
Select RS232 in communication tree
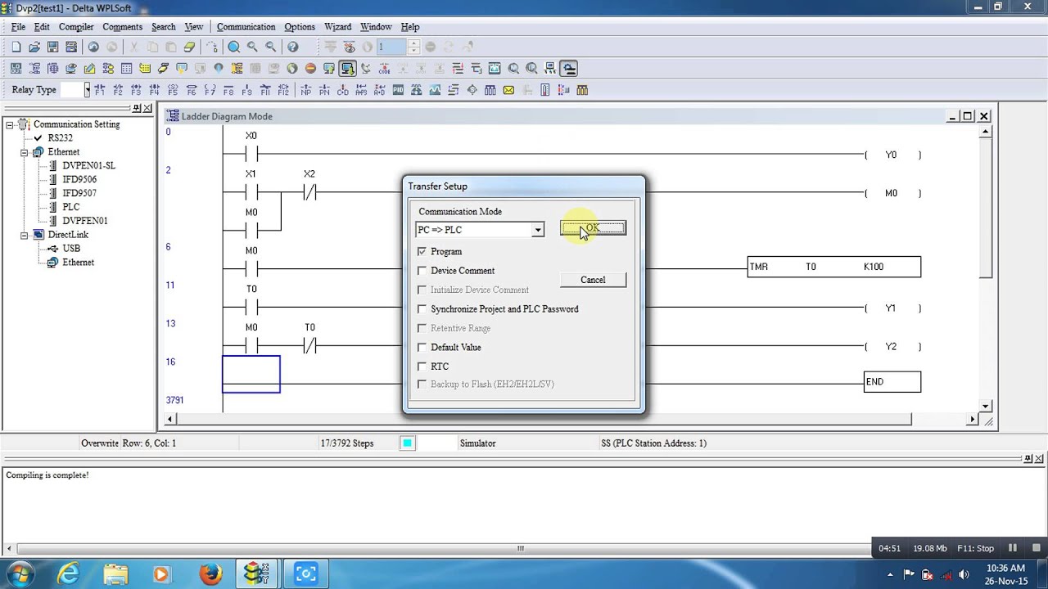tap(60, 138)
